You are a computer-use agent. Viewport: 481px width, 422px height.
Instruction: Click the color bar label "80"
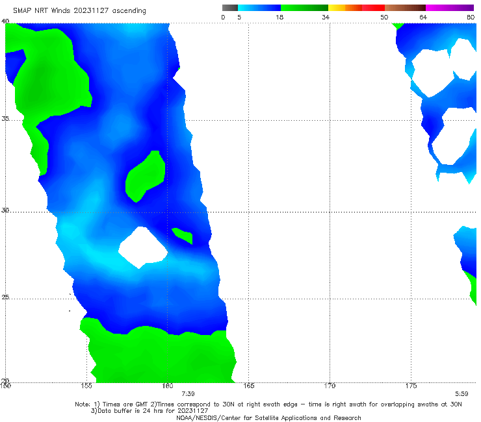pos(471,18)
